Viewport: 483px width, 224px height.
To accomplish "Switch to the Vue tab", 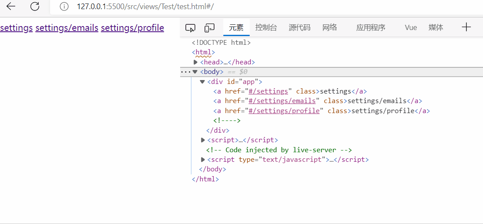I will [x=411, y=27].
